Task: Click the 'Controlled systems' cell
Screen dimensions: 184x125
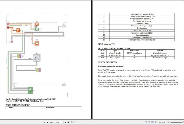Action: coord(160,53)
